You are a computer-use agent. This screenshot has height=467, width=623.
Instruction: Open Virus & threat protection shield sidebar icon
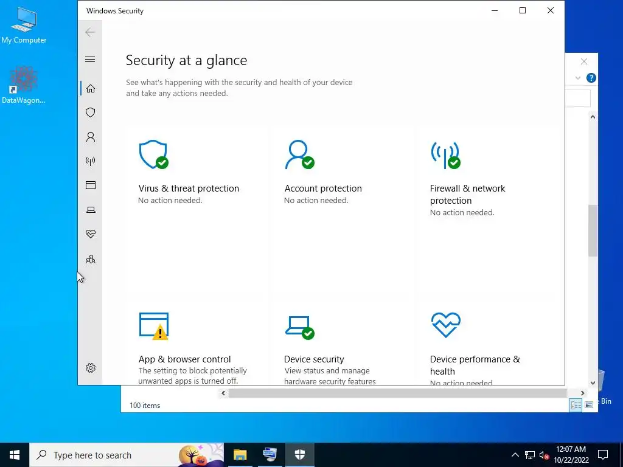pyautogui.click(x=91, y=112)
